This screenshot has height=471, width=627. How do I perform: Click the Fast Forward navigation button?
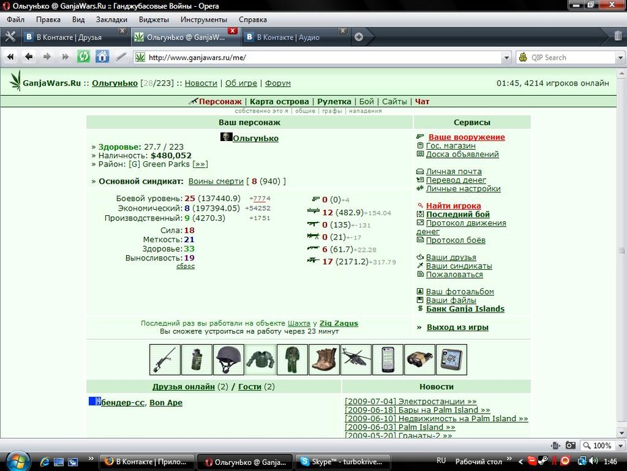point(65,57)
